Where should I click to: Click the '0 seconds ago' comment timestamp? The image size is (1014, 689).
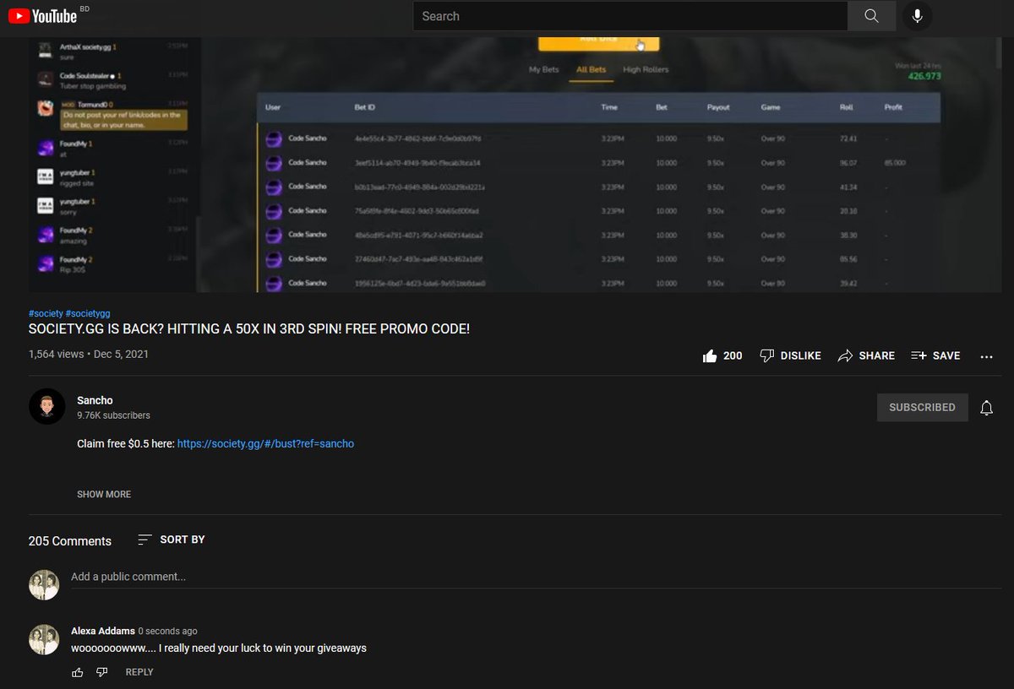pos(167,631)
